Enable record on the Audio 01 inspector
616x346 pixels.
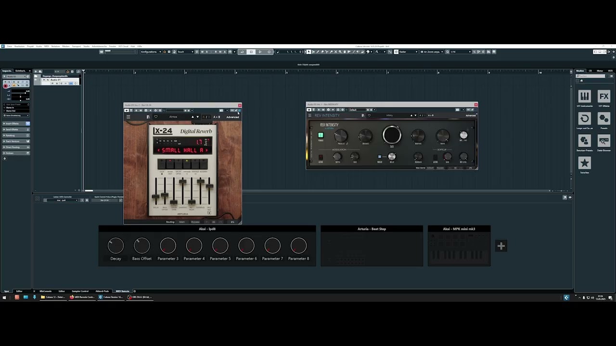5,86
